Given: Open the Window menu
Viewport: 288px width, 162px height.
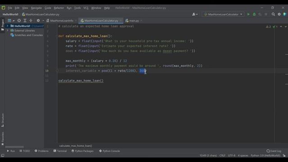Looking at the screenshot, I should point(96,8).
